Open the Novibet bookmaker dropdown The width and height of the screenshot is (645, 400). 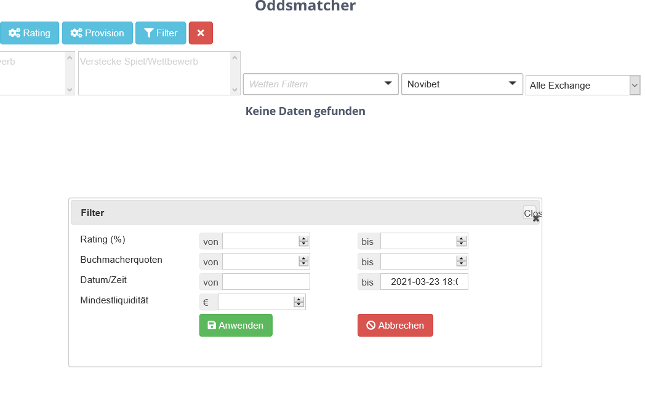coord(462,84)
